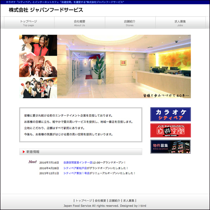Click footer 会社概要 link
The height and width of the screenshot is (210, 210).
(100, 201)
